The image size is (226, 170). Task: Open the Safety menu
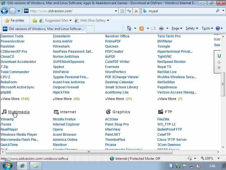coord(192,28)
